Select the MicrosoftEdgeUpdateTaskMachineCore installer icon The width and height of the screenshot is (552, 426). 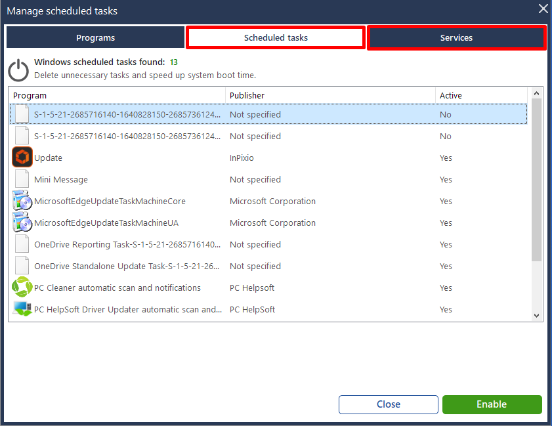coord(22,200)
